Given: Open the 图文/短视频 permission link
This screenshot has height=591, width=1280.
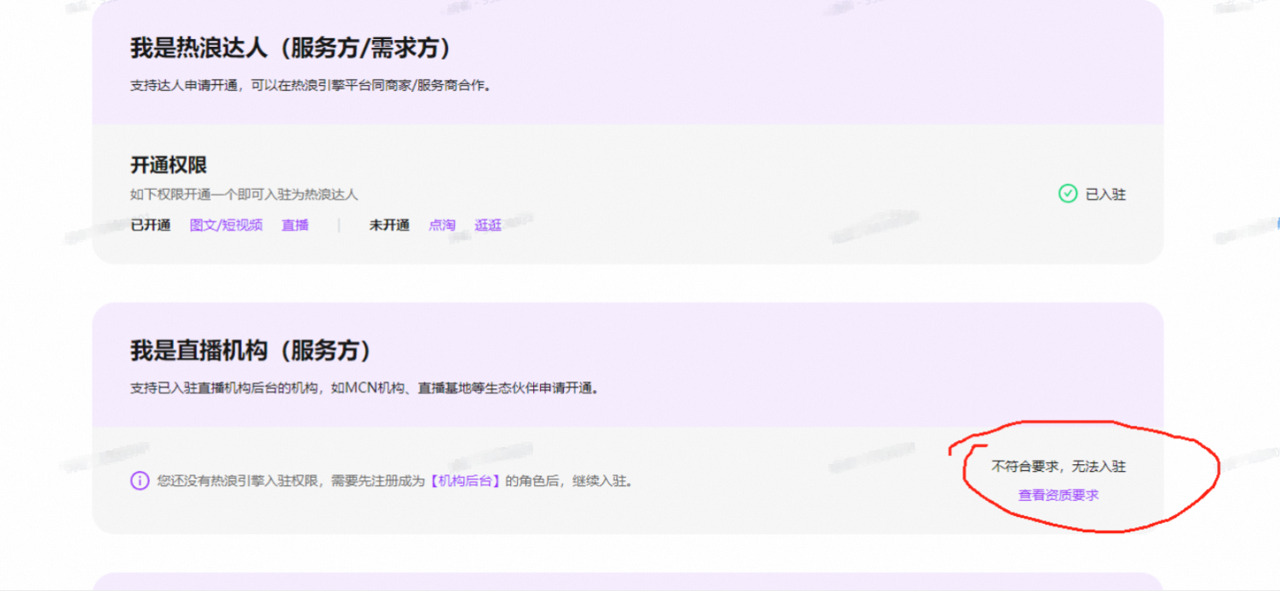Looking at the screenshot, I should (226, 225).
